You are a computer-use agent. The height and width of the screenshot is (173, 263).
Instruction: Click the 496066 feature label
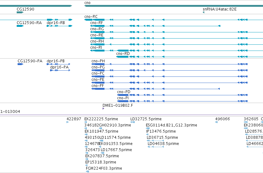point(223,119)
